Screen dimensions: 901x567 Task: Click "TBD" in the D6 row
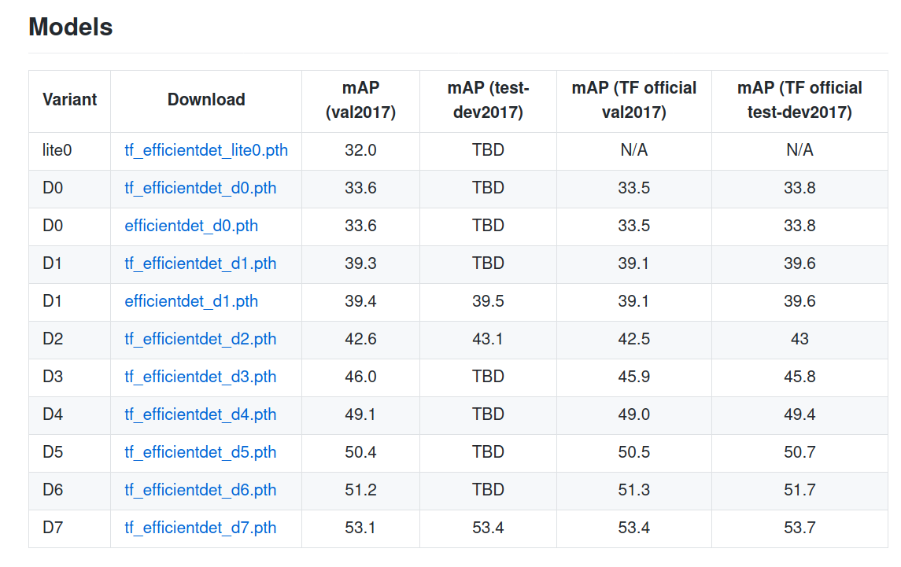[x=489, y=490]
